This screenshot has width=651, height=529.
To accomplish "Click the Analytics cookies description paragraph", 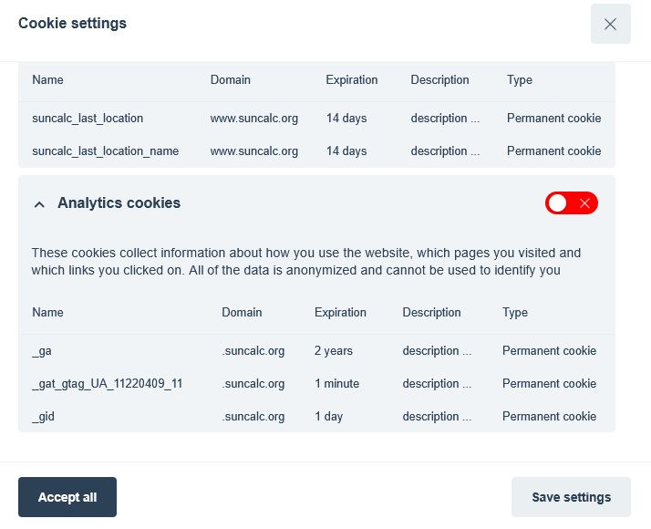I will click(305, 261).
